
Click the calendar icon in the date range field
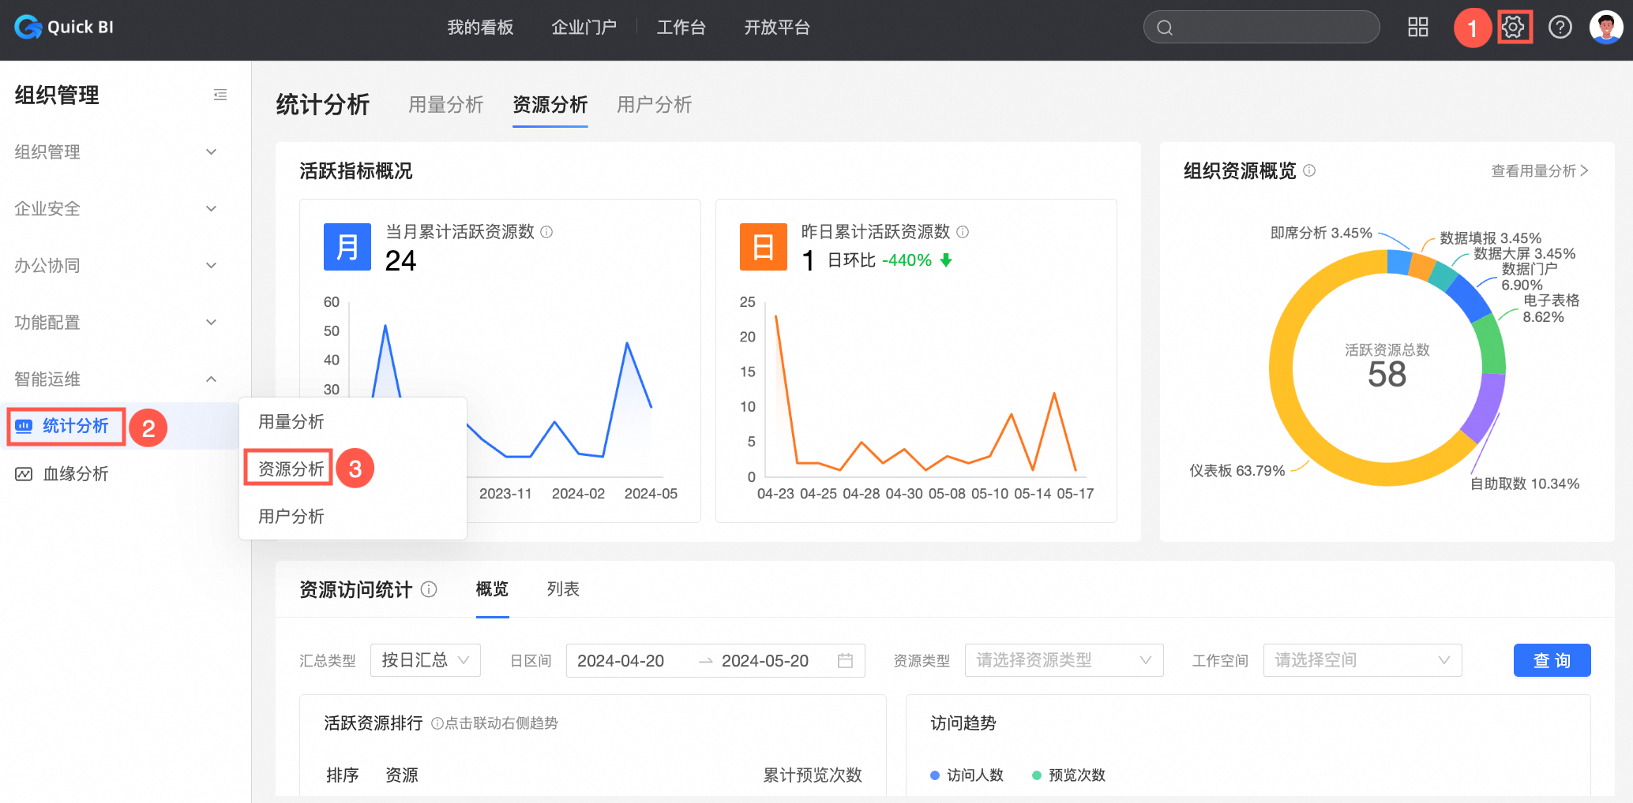[x=845, y=660]
